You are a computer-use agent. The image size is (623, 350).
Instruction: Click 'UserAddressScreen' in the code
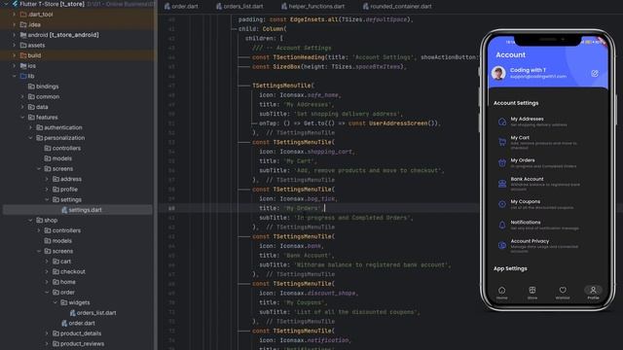point(398,123)
